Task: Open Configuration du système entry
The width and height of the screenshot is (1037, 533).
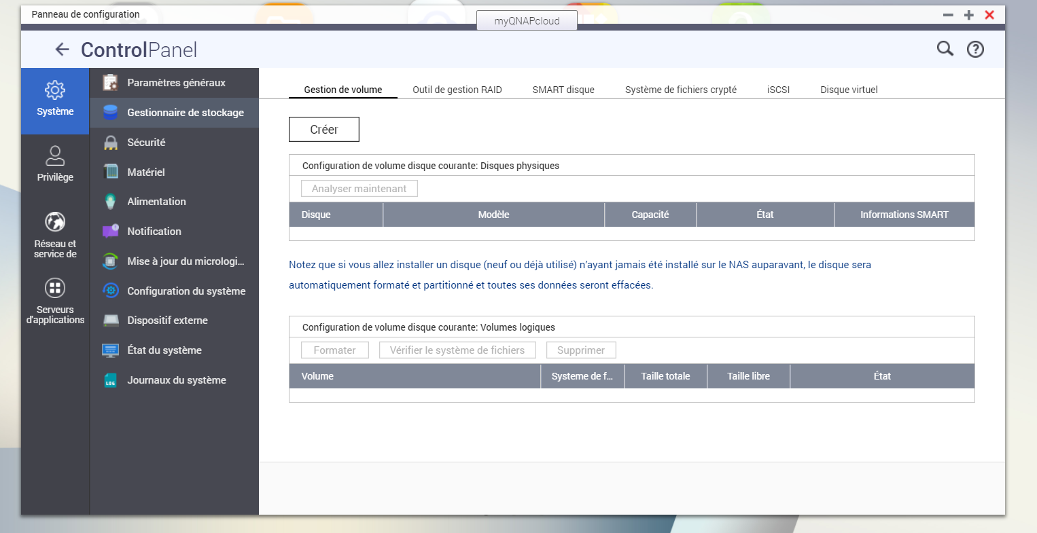Action: click(174, 291)
